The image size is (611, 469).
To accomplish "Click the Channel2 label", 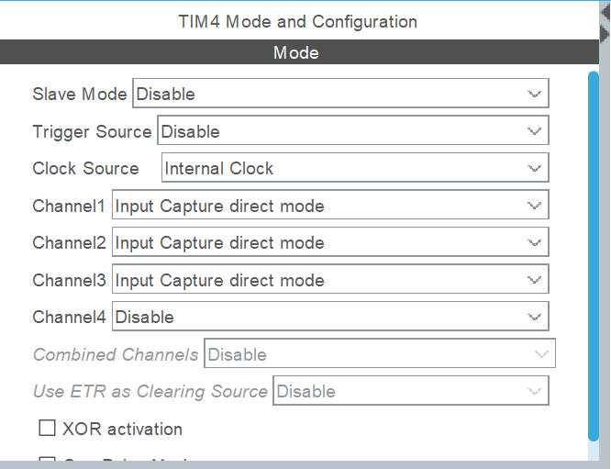I will pos(69,243).
